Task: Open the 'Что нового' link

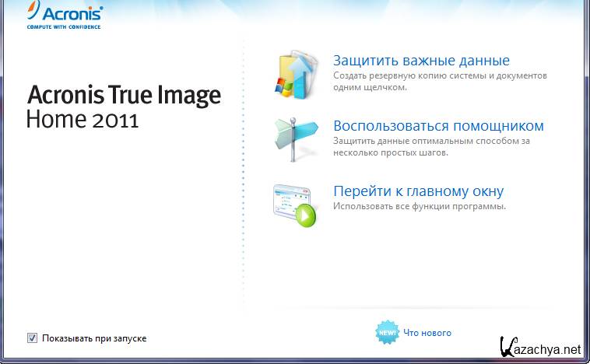Action: click(x=427, y=333)
